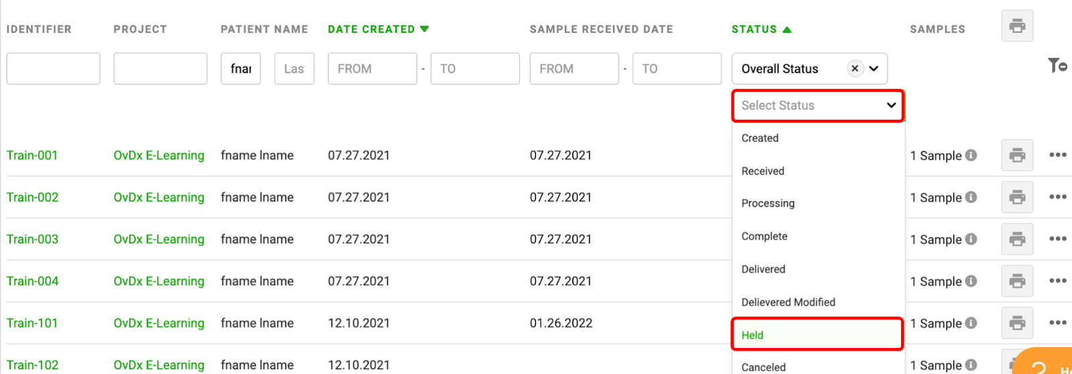
Task: Click the clear filters funnel icon
Action: pyautogui.click(x=1057, y=65)
